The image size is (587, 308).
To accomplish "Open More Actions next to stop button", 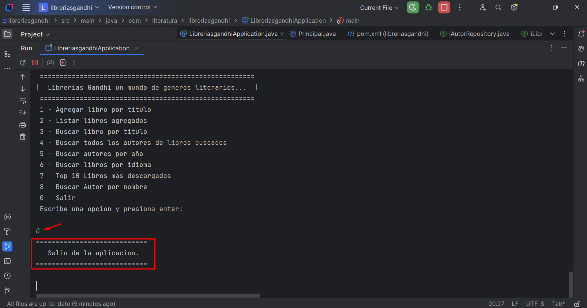I will (460, 7).
